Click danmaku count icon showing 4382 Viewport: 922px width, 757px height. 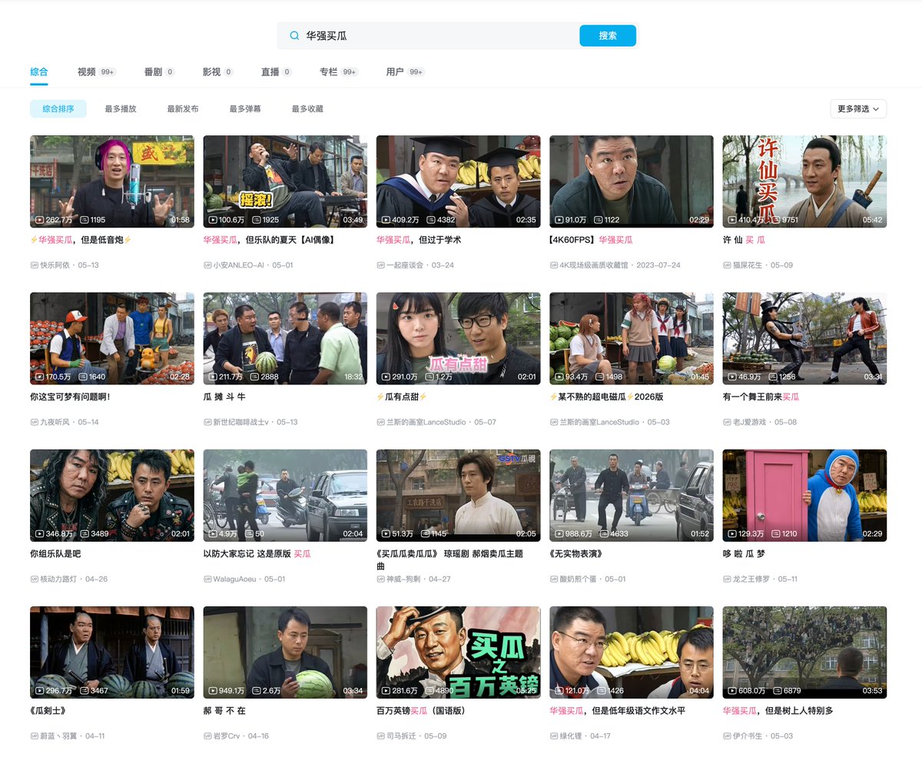pos(430,220)
